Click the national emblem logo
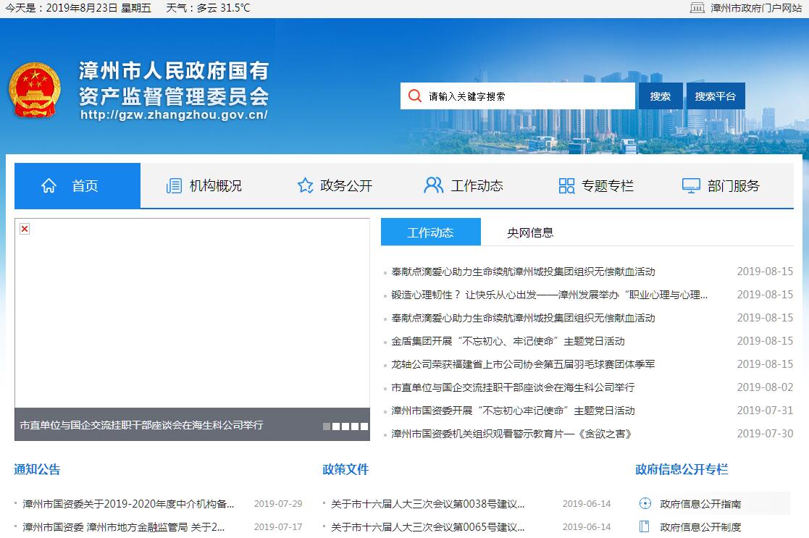 point(35,90)
